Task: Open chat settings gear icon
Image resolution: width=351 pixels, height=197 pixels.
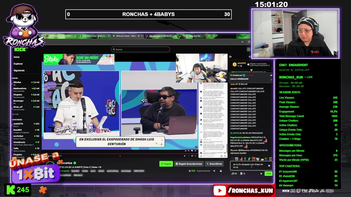Action: [x=261, y=173]
